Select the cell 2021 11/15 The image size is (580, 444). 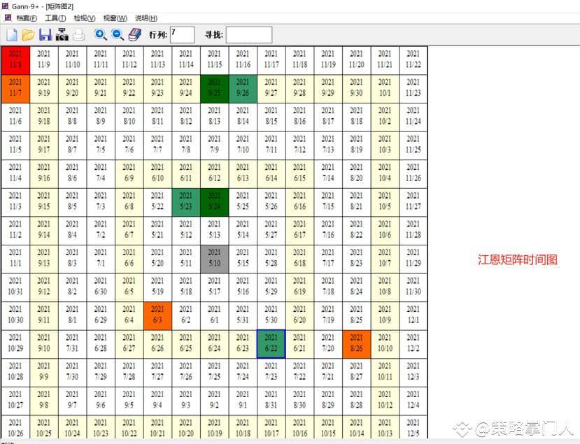click(215, 61)
